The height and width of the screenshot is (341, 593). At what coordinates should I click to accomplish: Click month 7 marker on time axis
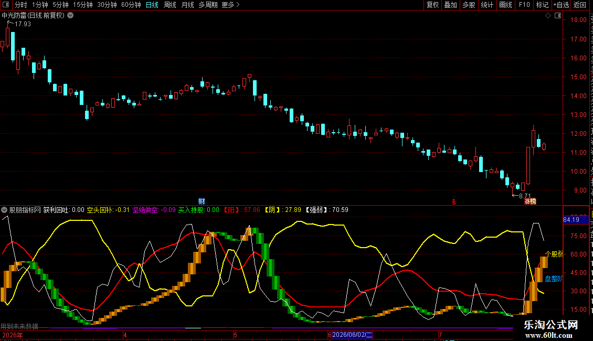point(440,335)
